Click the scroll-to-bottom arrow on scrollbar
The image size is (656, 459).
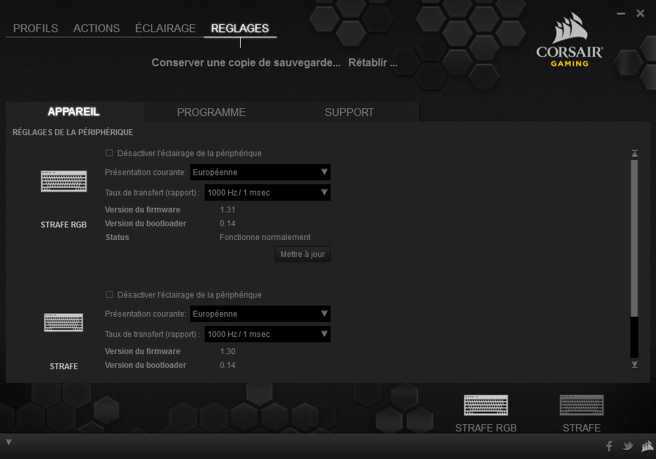(634, 364)
